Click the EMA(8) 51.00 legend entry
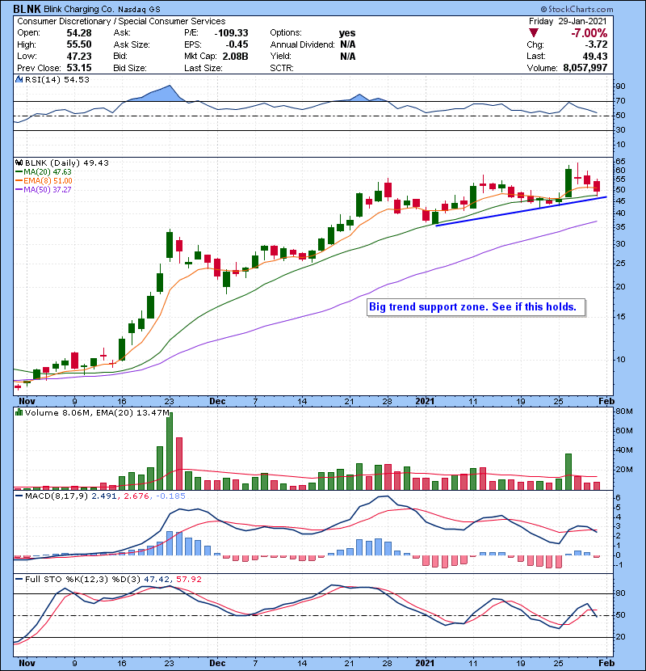Viewport: 646px width, 671px height. tap(44, 181)
